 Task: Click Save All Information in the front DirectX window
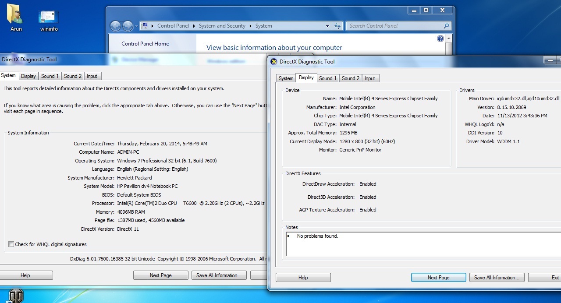[497, 278]
